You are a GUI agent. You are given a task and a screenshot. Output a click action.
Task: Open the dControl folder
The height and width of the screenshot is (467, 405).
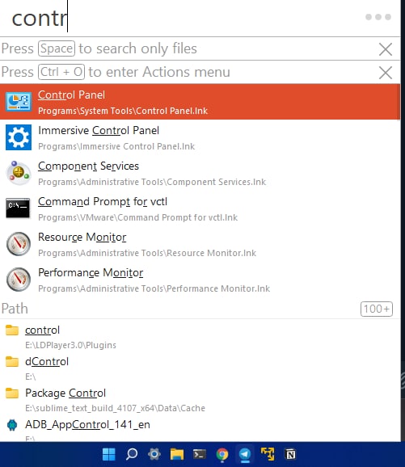(200, 368)
